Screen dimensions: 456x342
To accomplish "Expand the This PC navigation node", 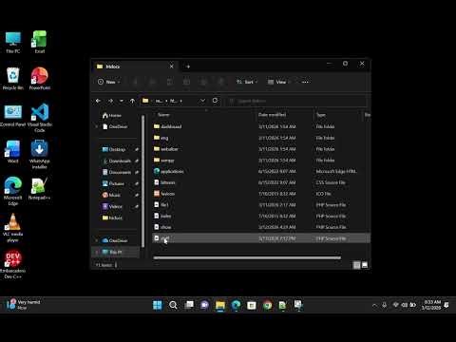I will coord(97,252).
